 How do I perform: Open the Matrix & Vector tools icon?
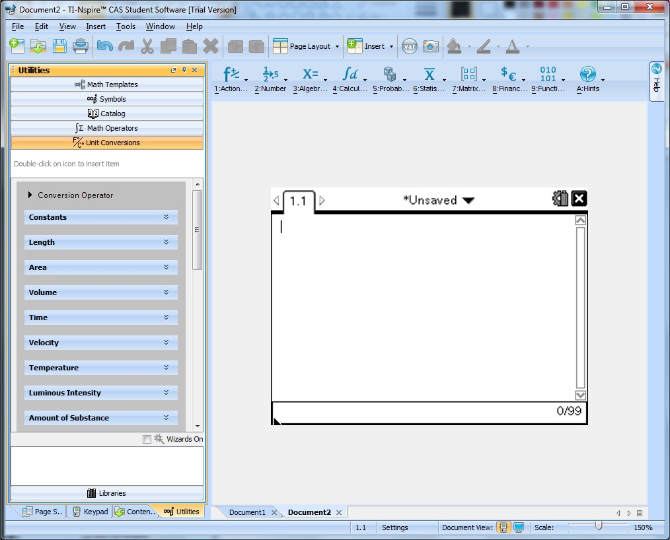coord(468,74)
